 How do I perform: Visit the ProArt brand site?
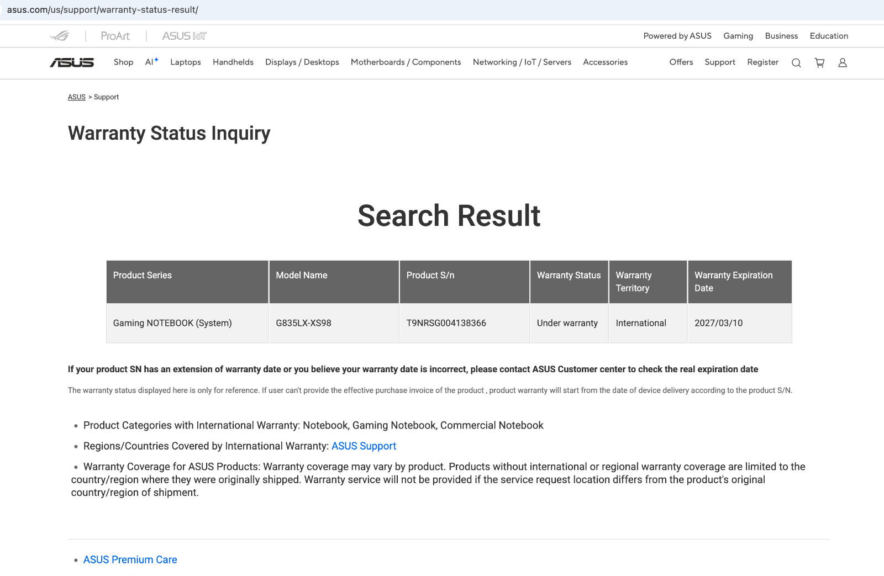pyautogui.click(x=115, y=36)
